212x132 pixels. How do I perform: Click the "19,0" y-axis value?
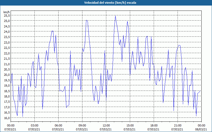coord(7,86)
